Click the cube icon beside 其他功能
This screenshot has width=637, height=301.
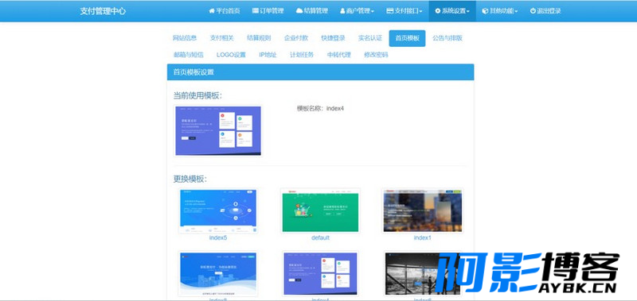click(x=485, y=11)
